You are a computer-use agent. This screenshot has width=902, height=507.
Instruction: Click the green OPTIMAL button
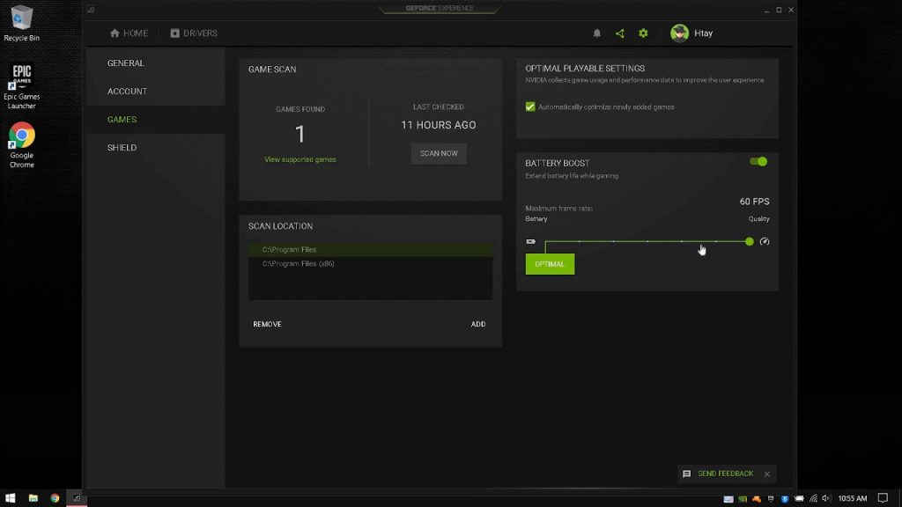pyautogui.click(x=550, y=264)
